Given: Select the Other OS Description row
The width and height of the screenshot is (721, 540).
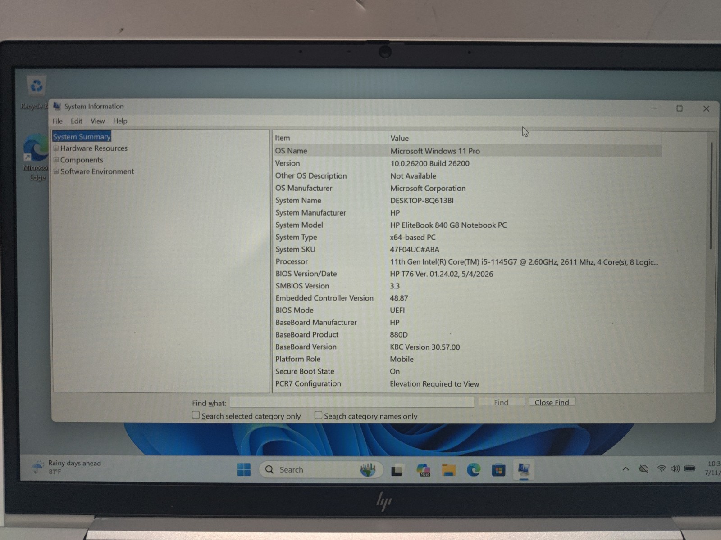Looking at the screenshot, I should 467,176.
